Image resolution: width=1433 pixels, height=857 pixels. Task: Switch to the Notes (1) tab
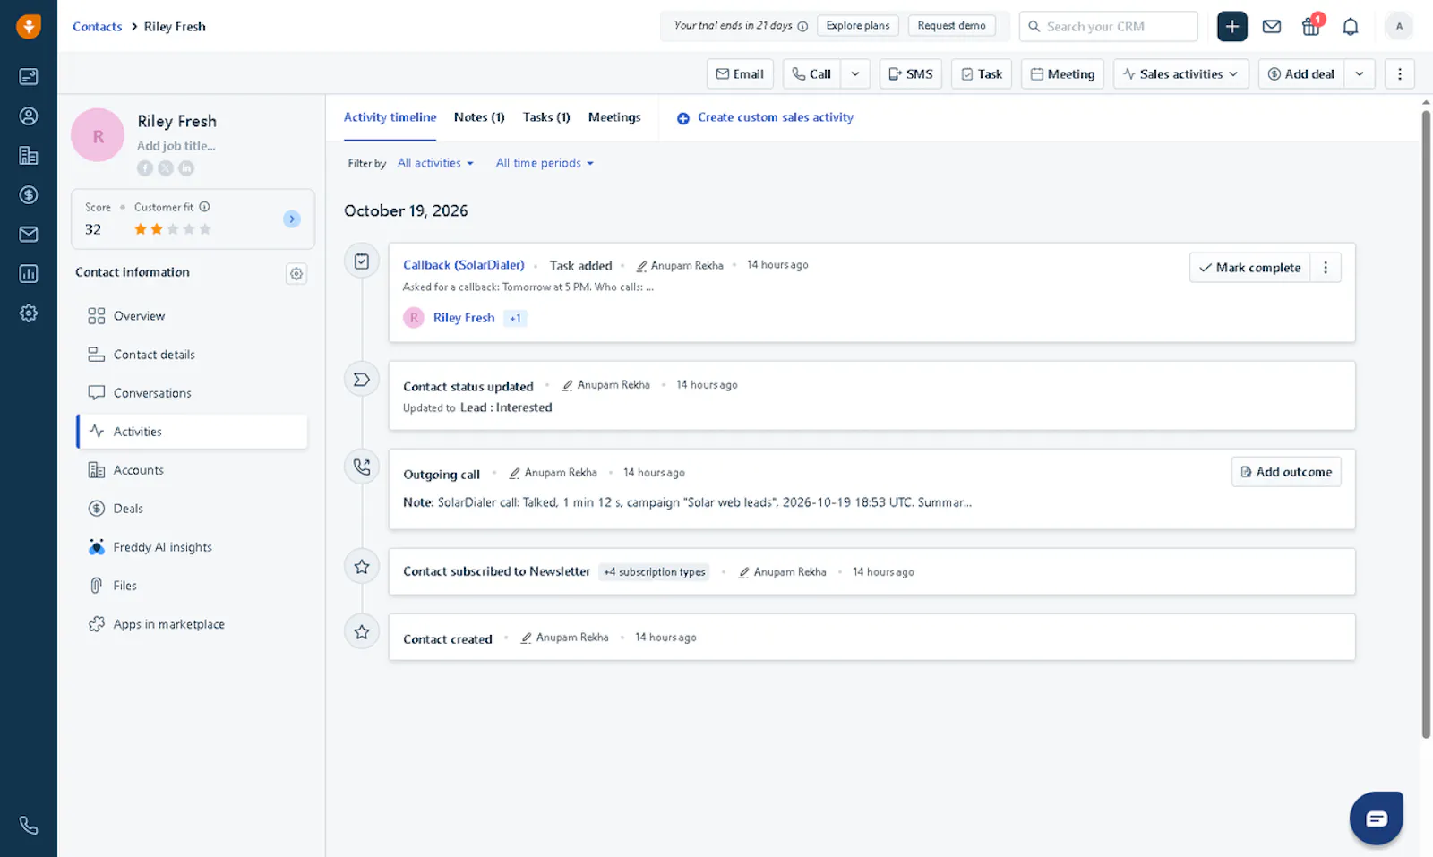click(x=479, y=117)
